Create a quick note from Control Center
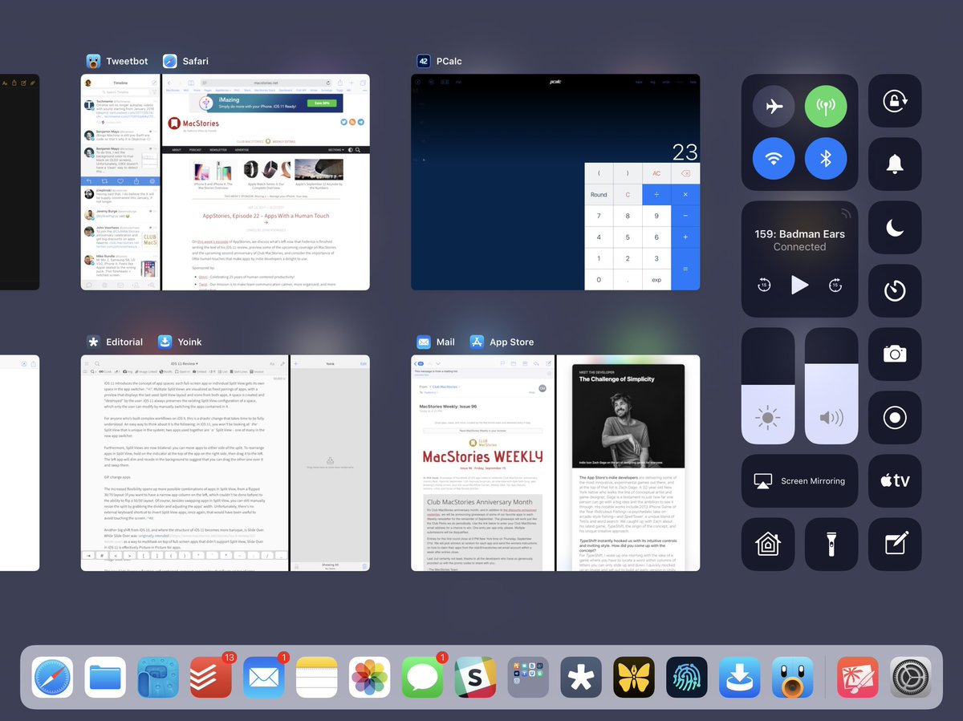 click(895, 545)
